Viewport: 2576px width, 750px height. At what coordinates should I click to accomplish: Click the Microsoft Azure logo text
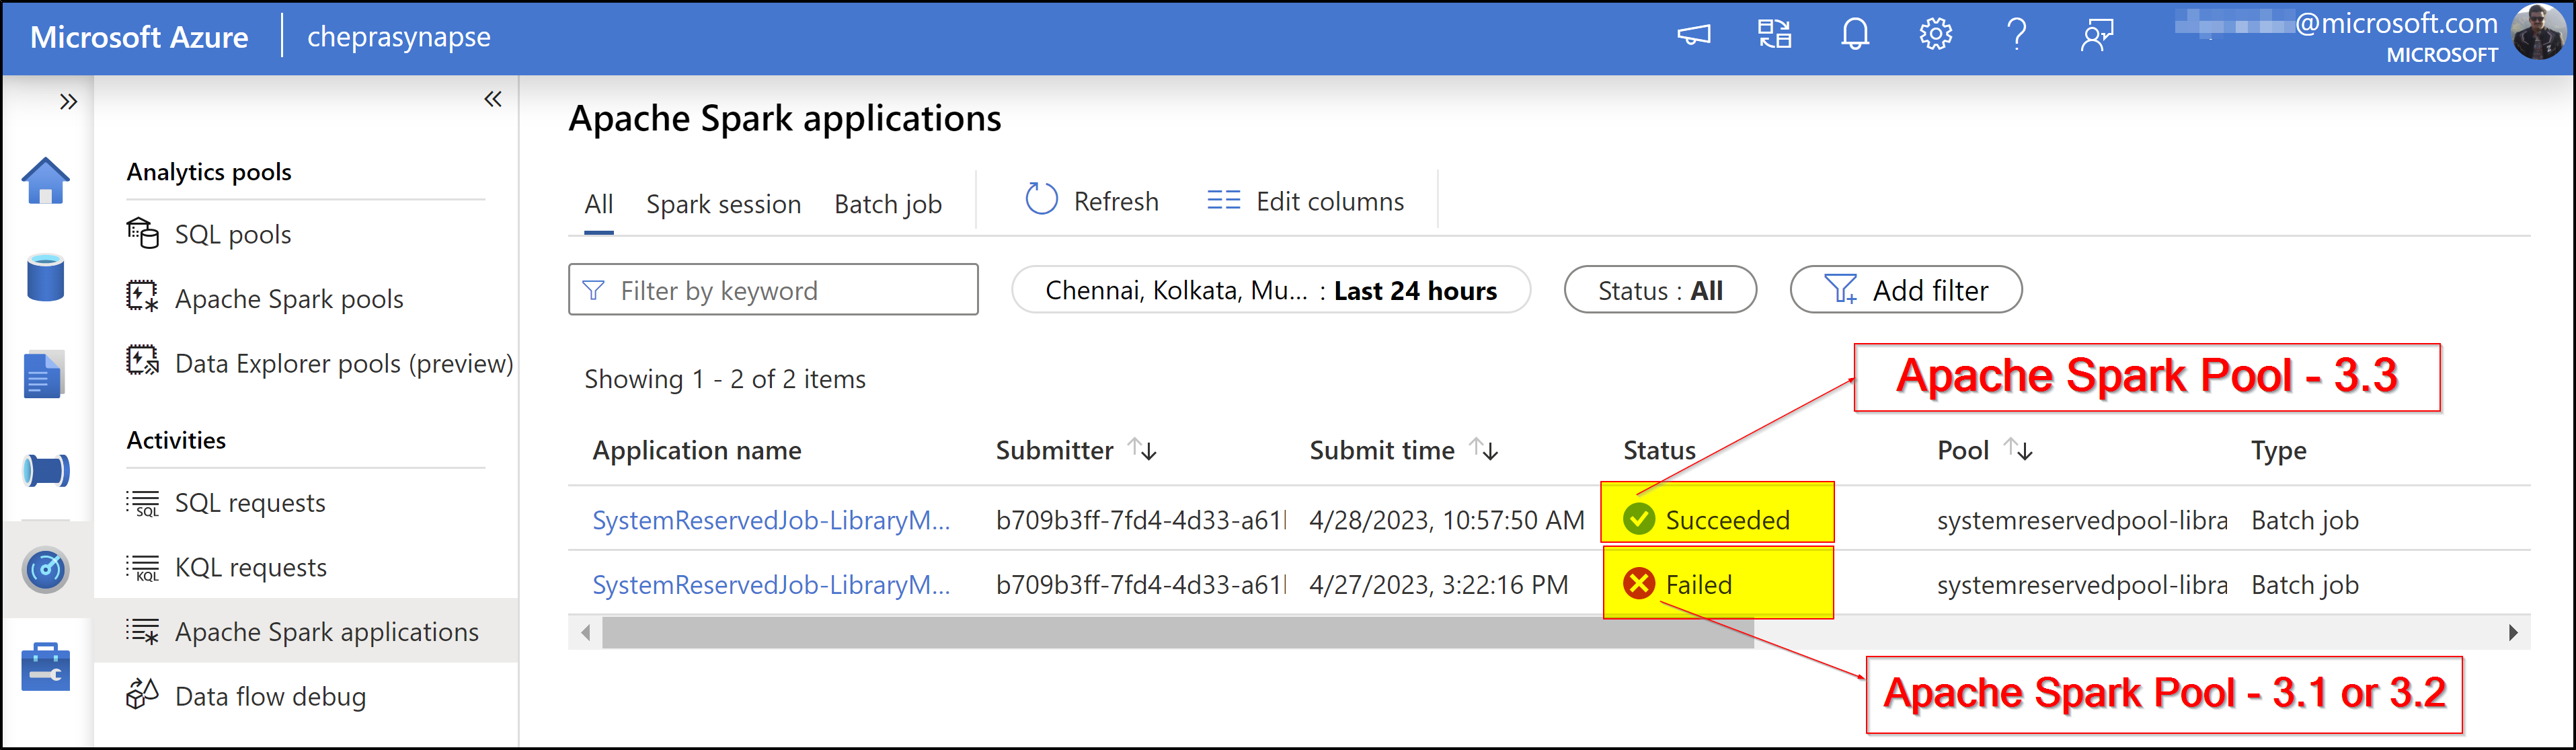pos(139,37)
